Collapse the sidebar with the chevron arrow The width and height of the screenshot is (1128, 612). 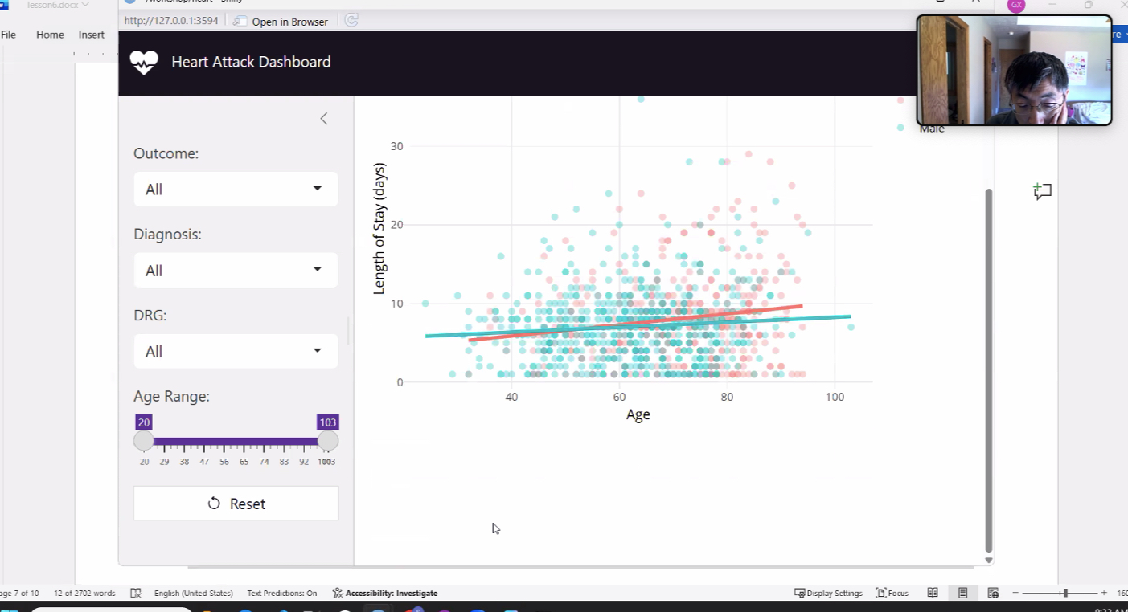click(x=324, y=119)
